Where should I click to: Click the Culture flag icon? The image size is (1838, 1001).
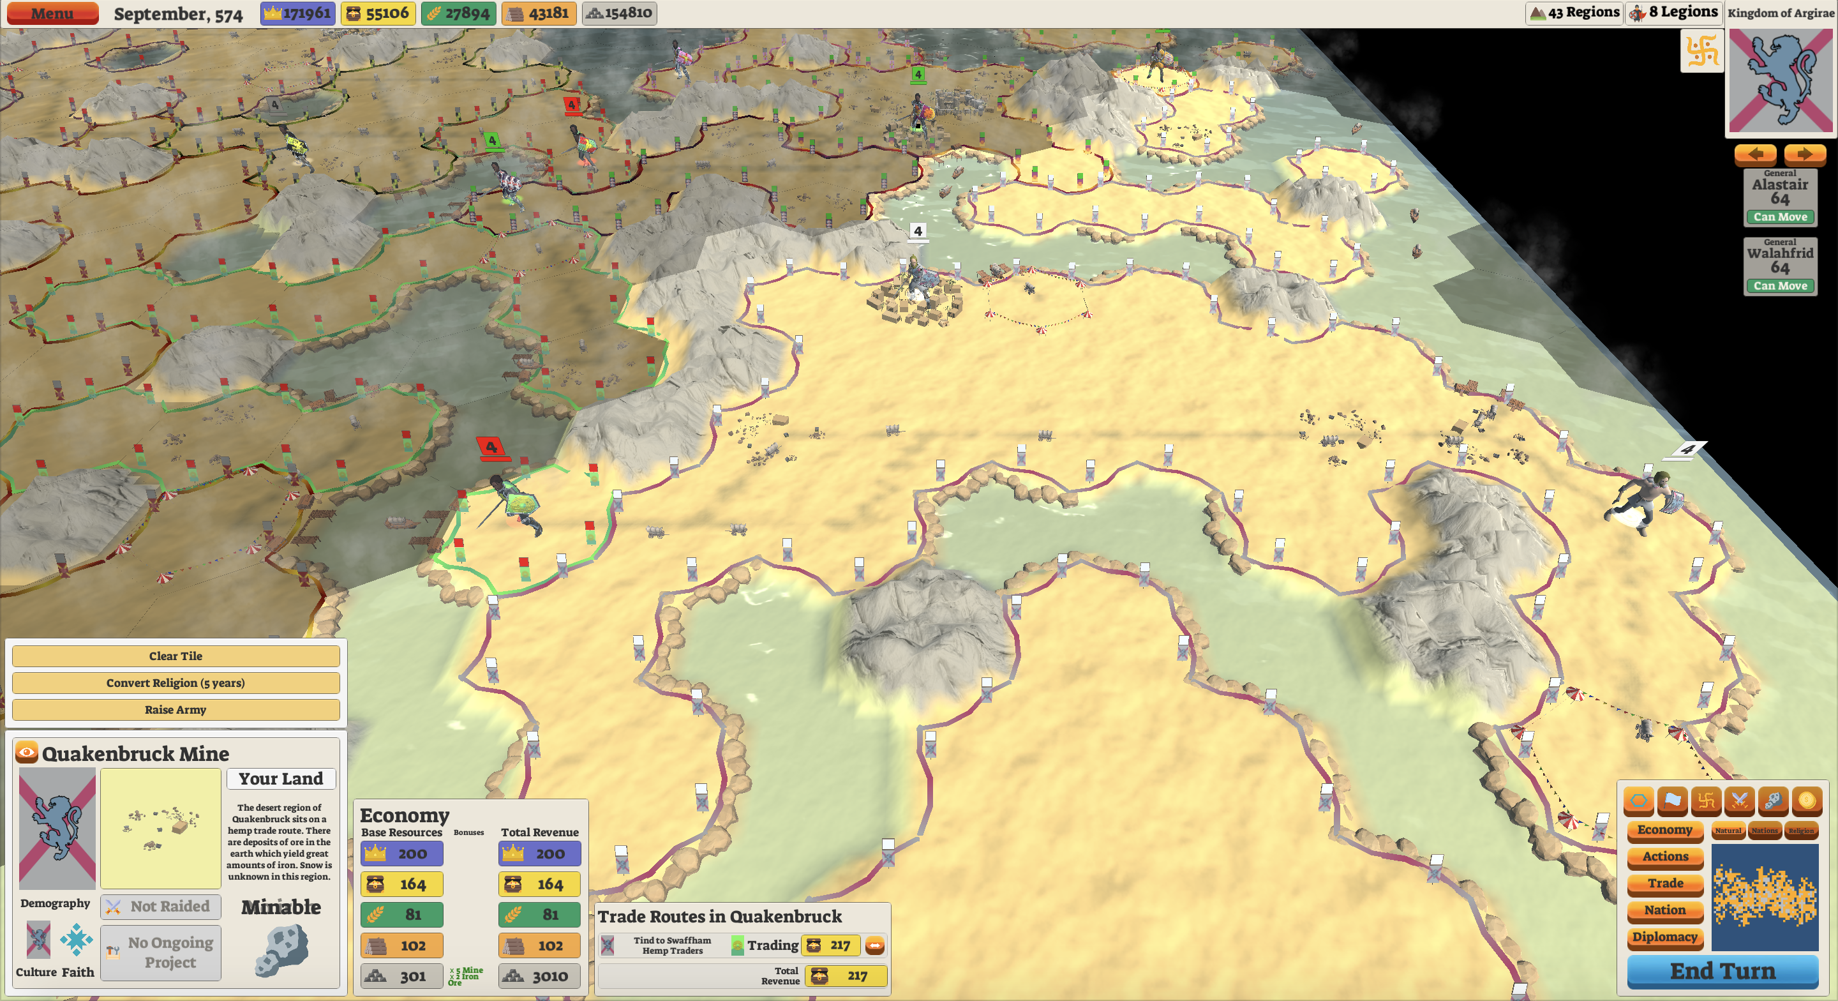pos(38,940)
